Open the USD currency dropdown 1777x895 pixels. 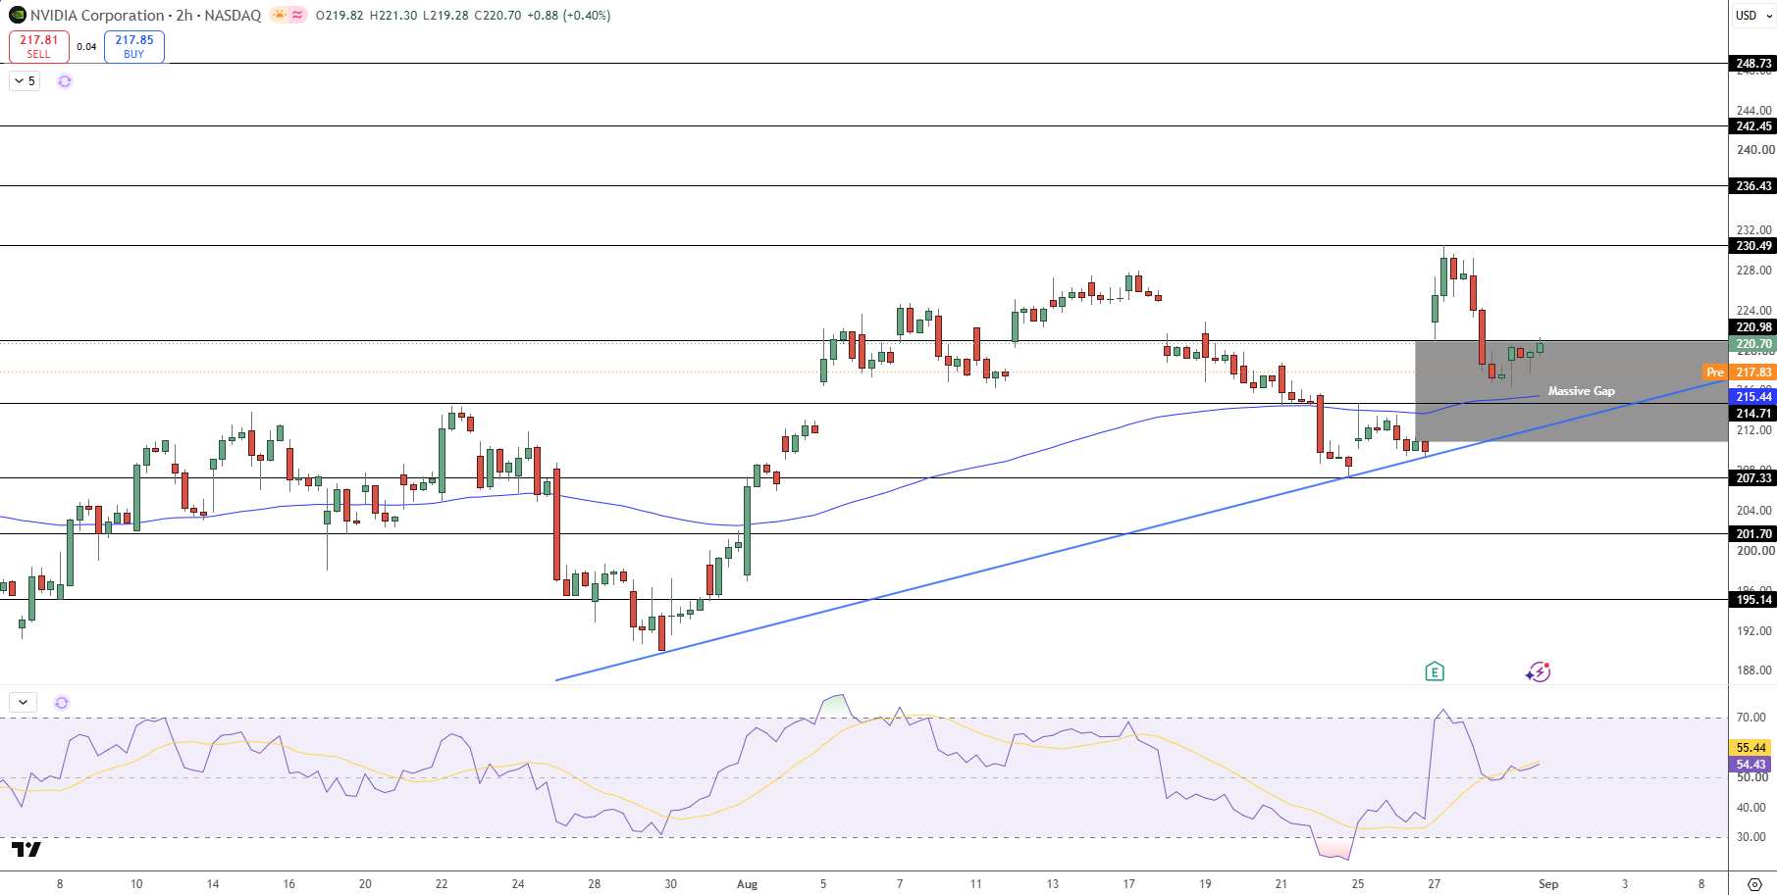tap(1753, 15)
